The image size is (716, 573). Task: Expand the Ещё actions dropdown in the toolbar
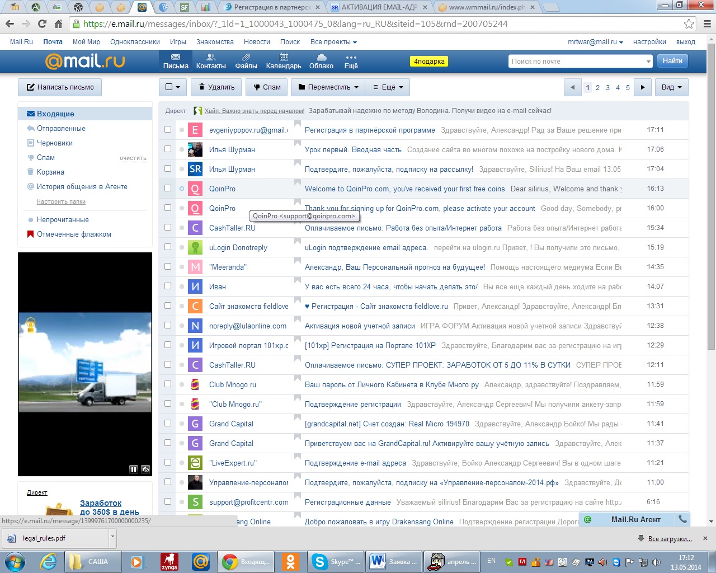pos(388,87)
